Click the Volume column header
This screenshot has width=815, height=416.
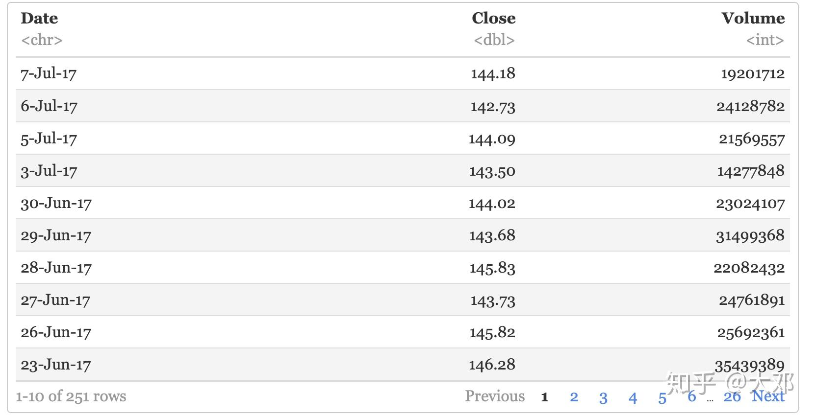pyautogui.click(x=753, y=19)
